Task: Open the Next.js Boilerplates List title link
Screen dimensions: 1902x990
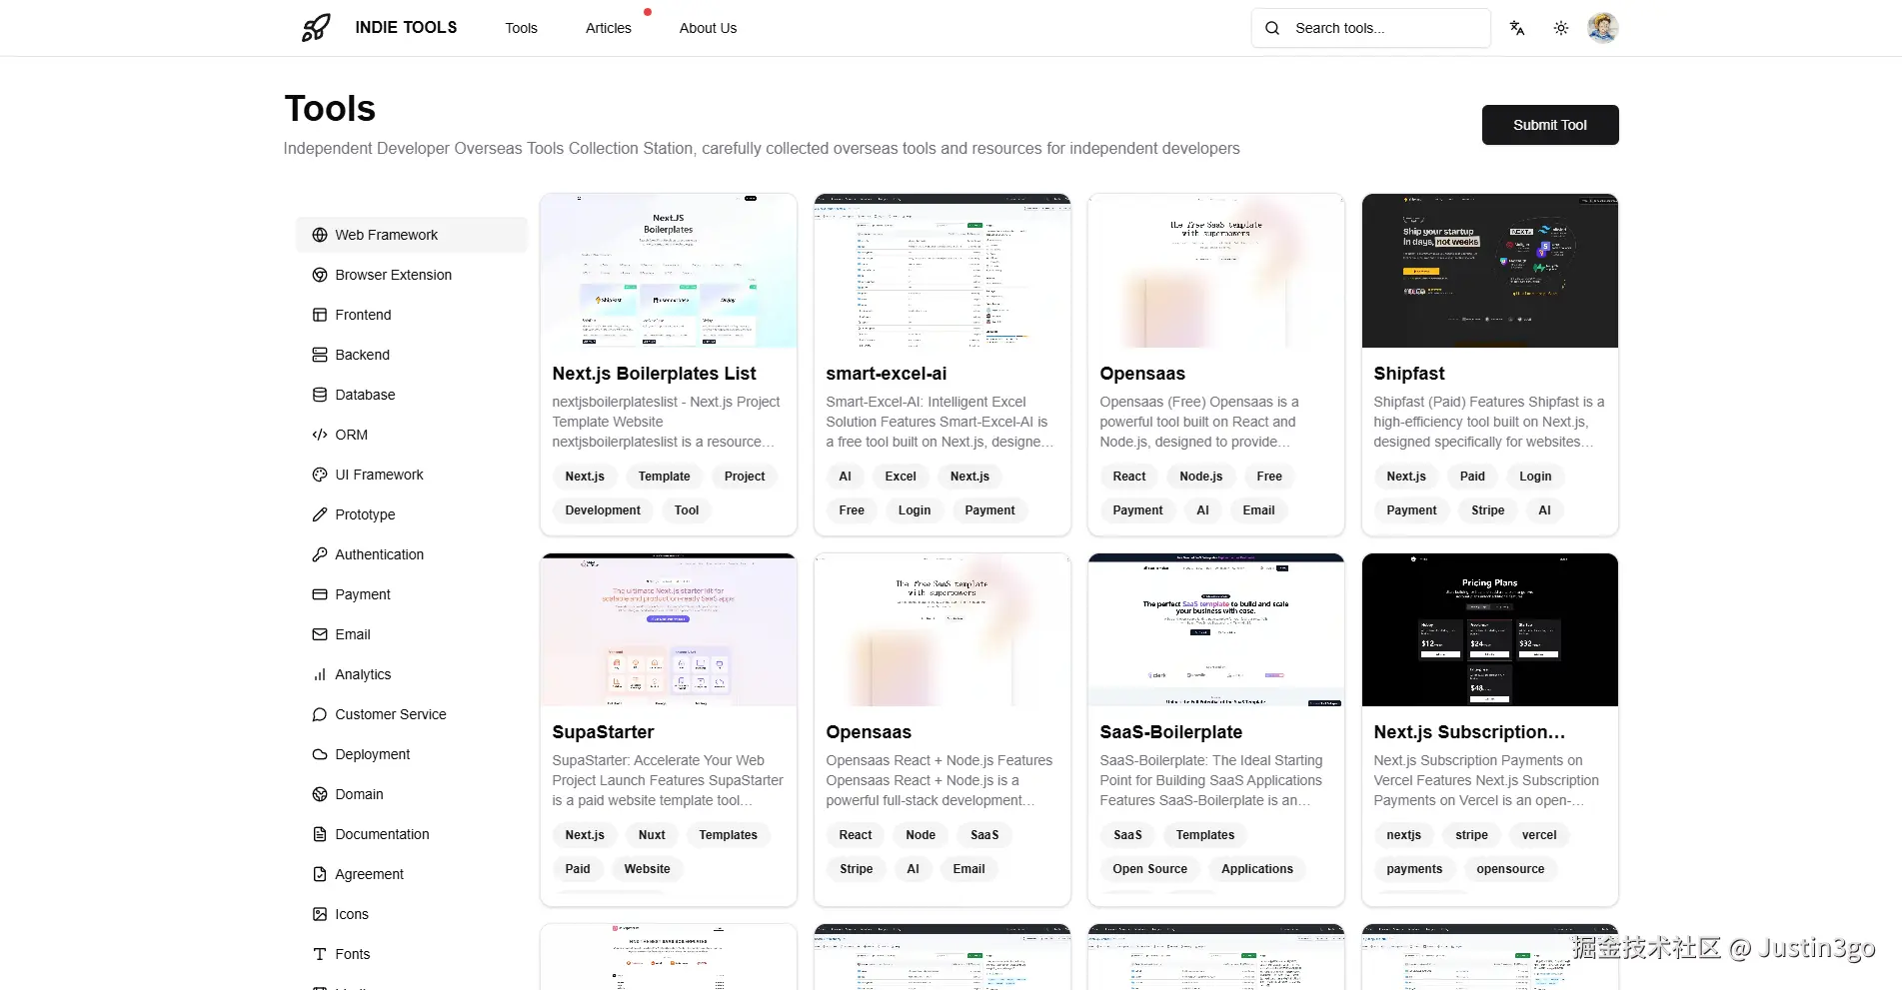Action: [654, 374]
